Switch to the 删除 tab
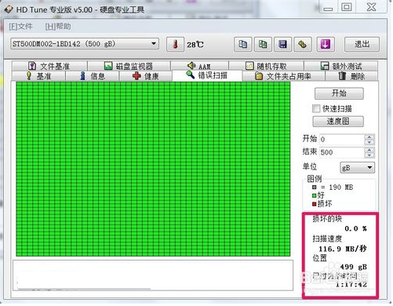 pos(351,76)
